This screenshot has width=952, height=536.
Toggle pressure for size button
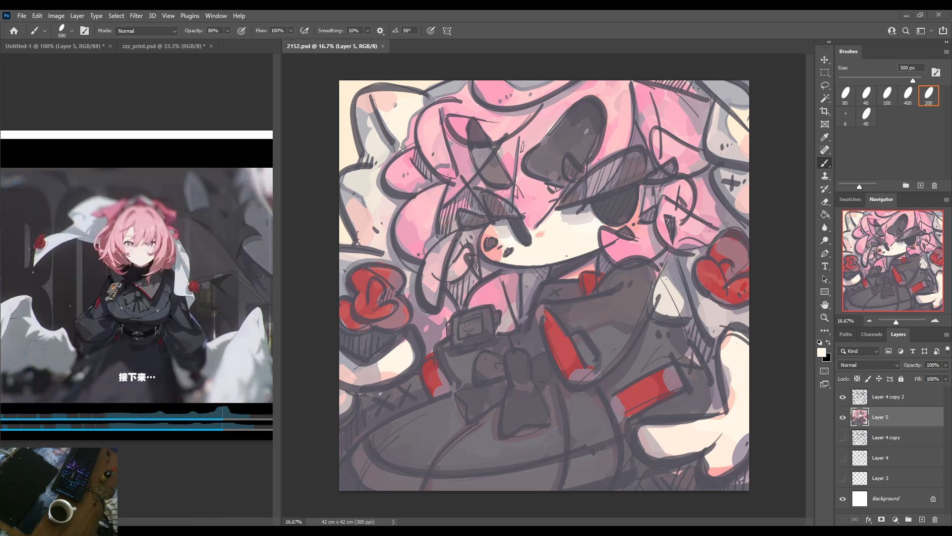431,31
